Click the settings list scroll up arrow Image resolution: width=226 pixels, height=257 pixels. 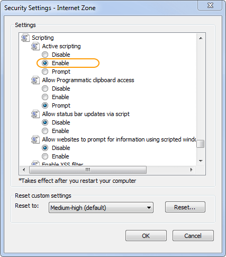point(201,38)
